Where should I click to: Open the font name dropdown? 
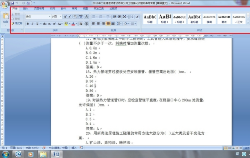pyautogui.click(x=50, y=17)
